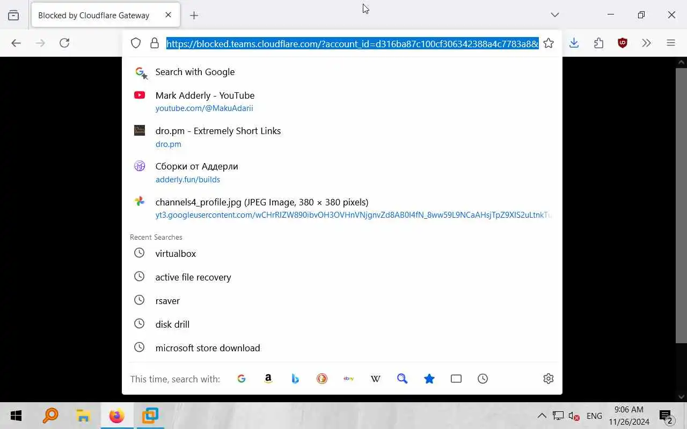Search this time with Wikipedia
Viewport: 687px width, 429px height.
point(376,379)
